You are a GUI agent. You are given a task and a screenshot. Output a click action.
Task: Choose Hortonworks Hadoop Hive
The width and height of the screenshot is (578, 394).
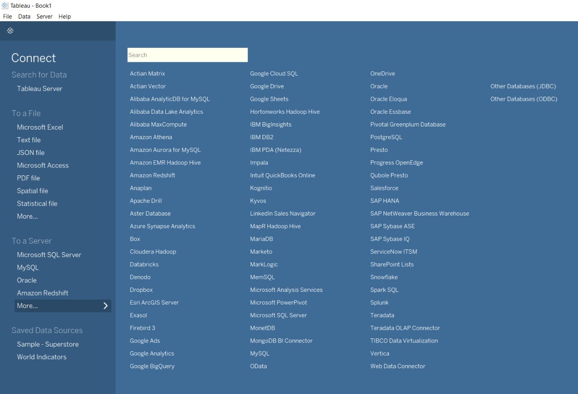pyautogui.click(x=285, y=112)
